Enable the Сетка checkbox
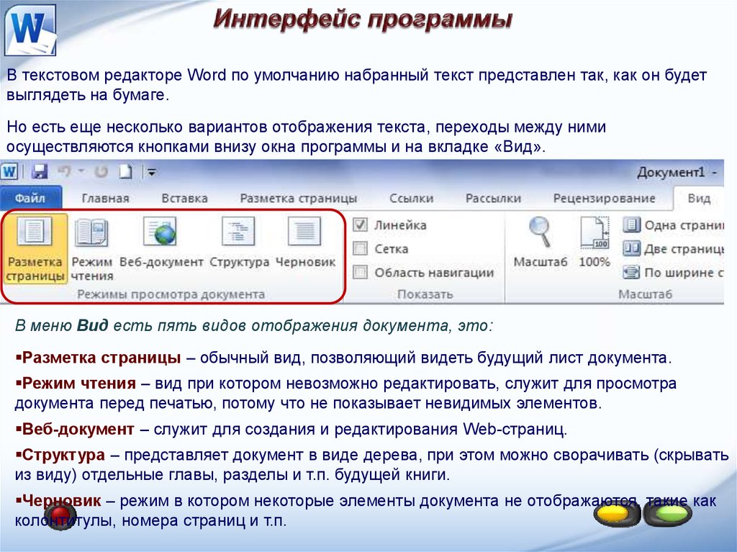Screen dimensions: 737x552 coord(360,248)
